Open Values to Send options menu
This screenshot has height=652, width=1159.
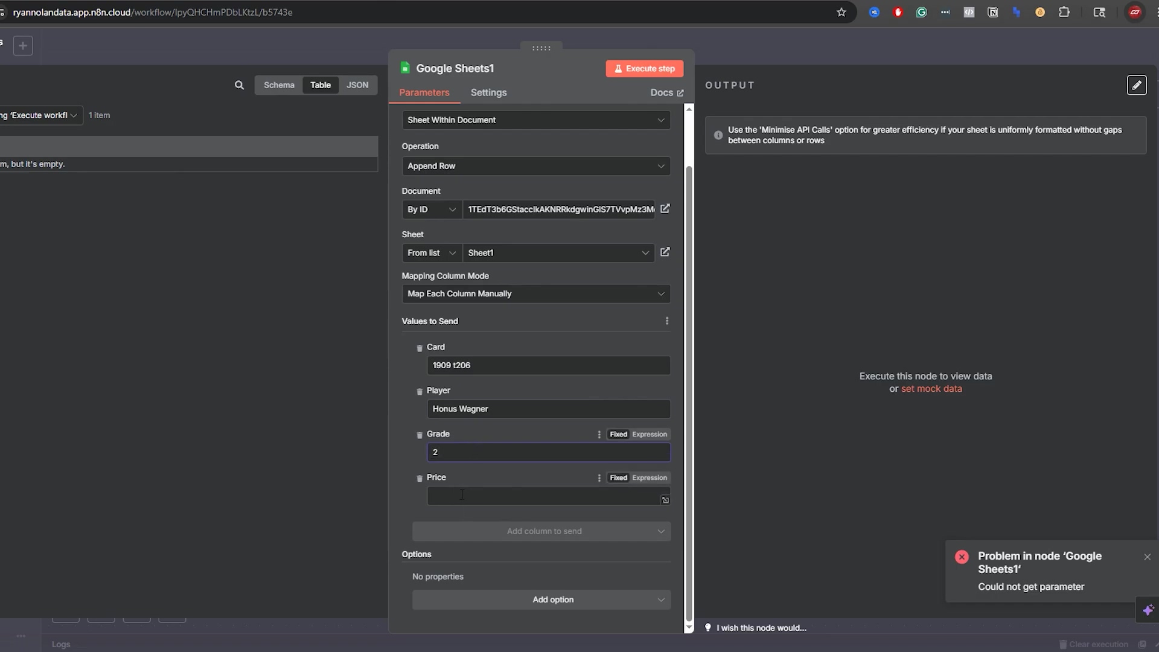(x=667, y=321)
